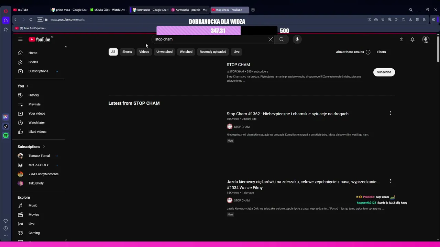
Task: Open Opera sidebar bookmarks star icon
Action: coord(5,30)
